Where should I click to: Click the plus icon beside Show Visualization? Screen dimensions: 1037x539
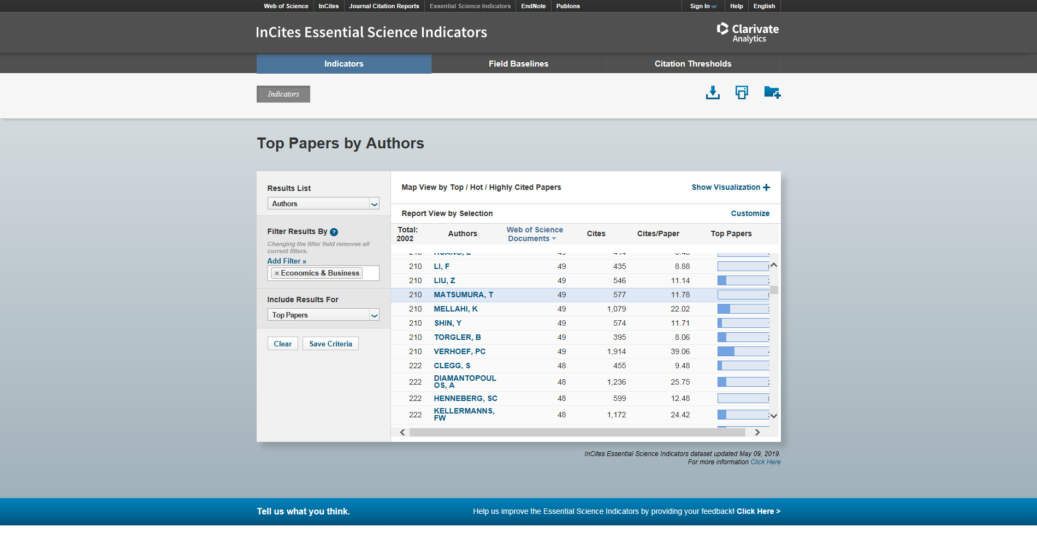coord(767,187)
